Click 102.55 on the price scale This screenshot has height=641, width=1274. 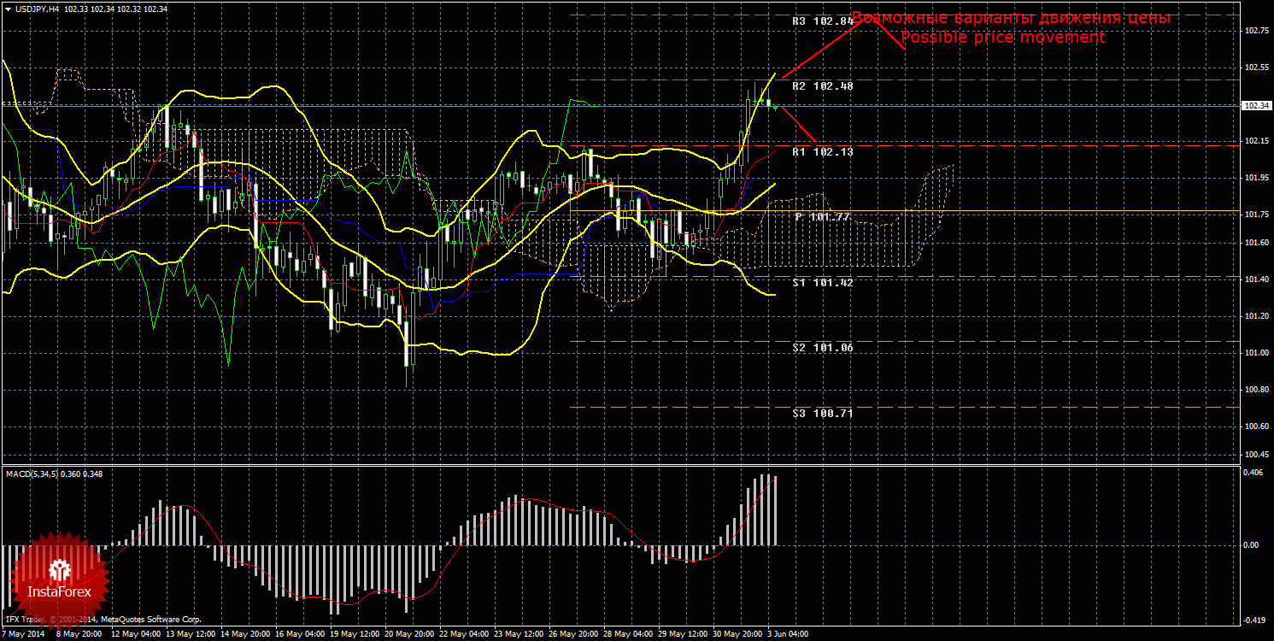point(1256,68)
